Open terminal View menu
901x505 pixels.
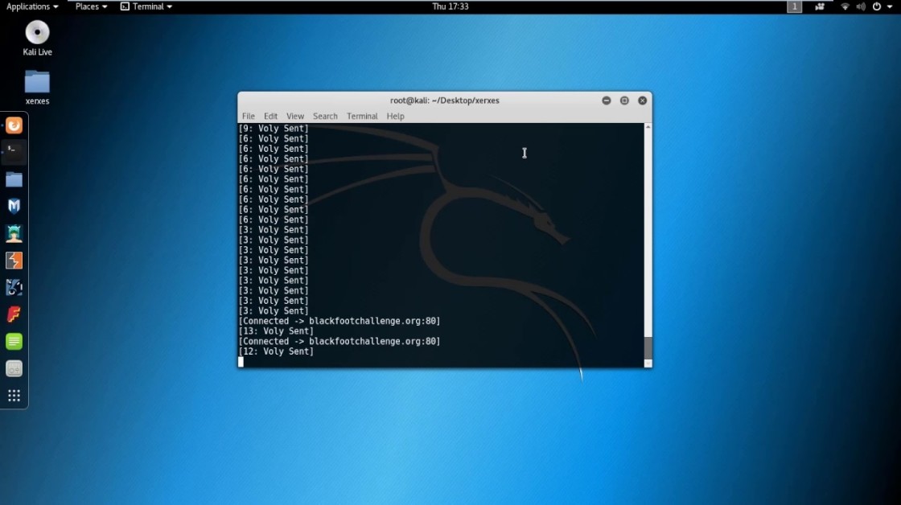[x=295, y=116]
